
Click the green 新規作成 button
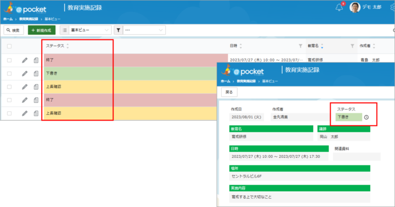42,30
